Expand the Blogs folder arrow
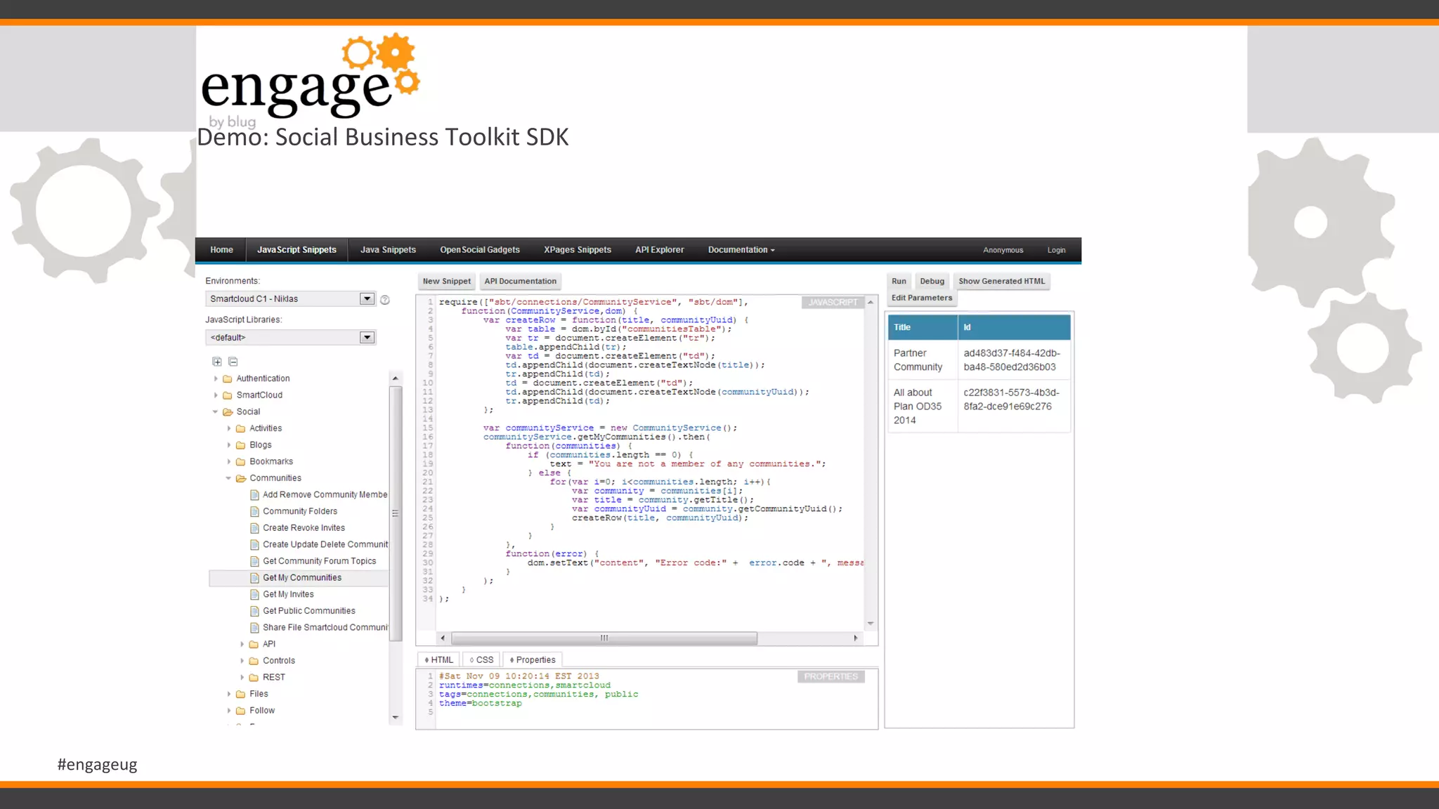This screenshot has width=1439, height=809. (229, 445)
